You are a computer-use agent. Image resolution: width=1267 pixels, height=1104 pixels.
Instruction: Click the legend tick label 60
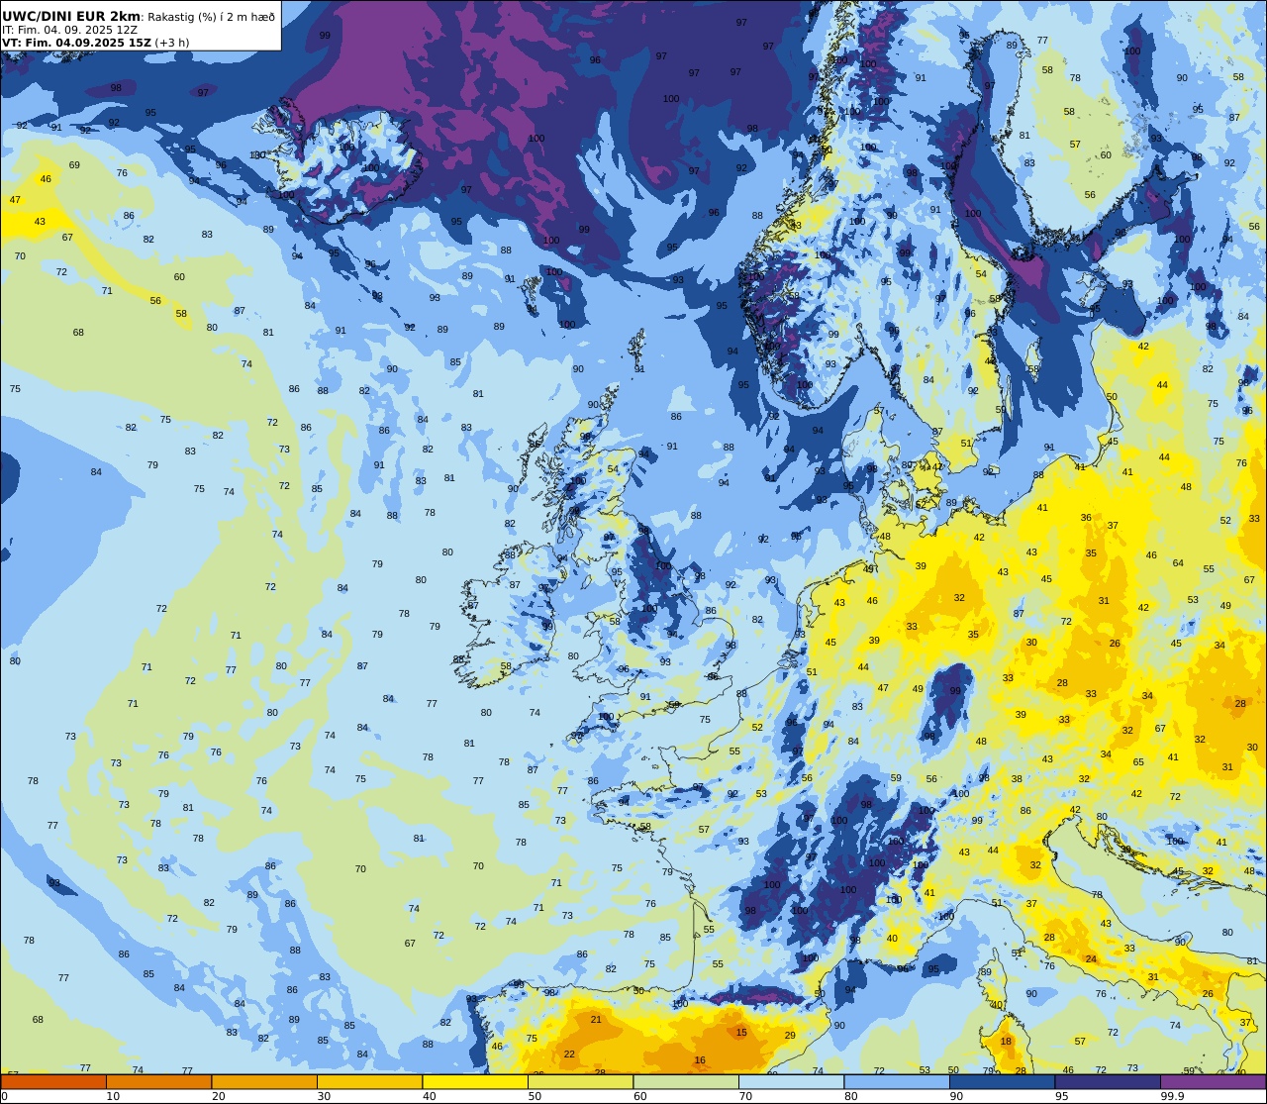640,1096
